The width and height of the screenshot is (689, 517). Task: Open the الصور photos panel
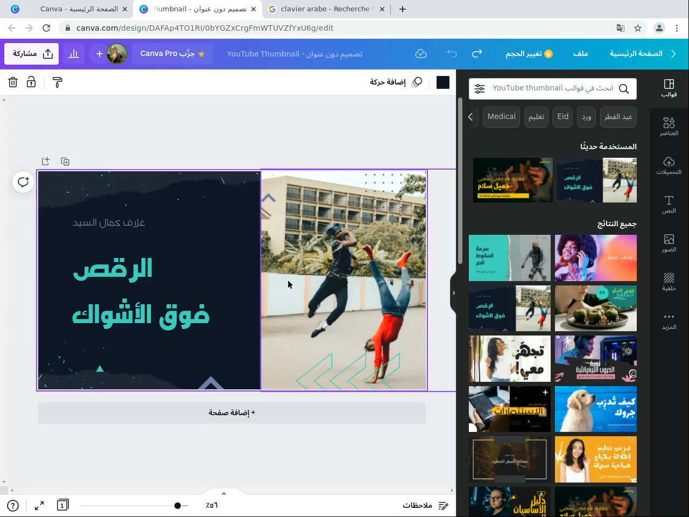[x=669, y=243]
